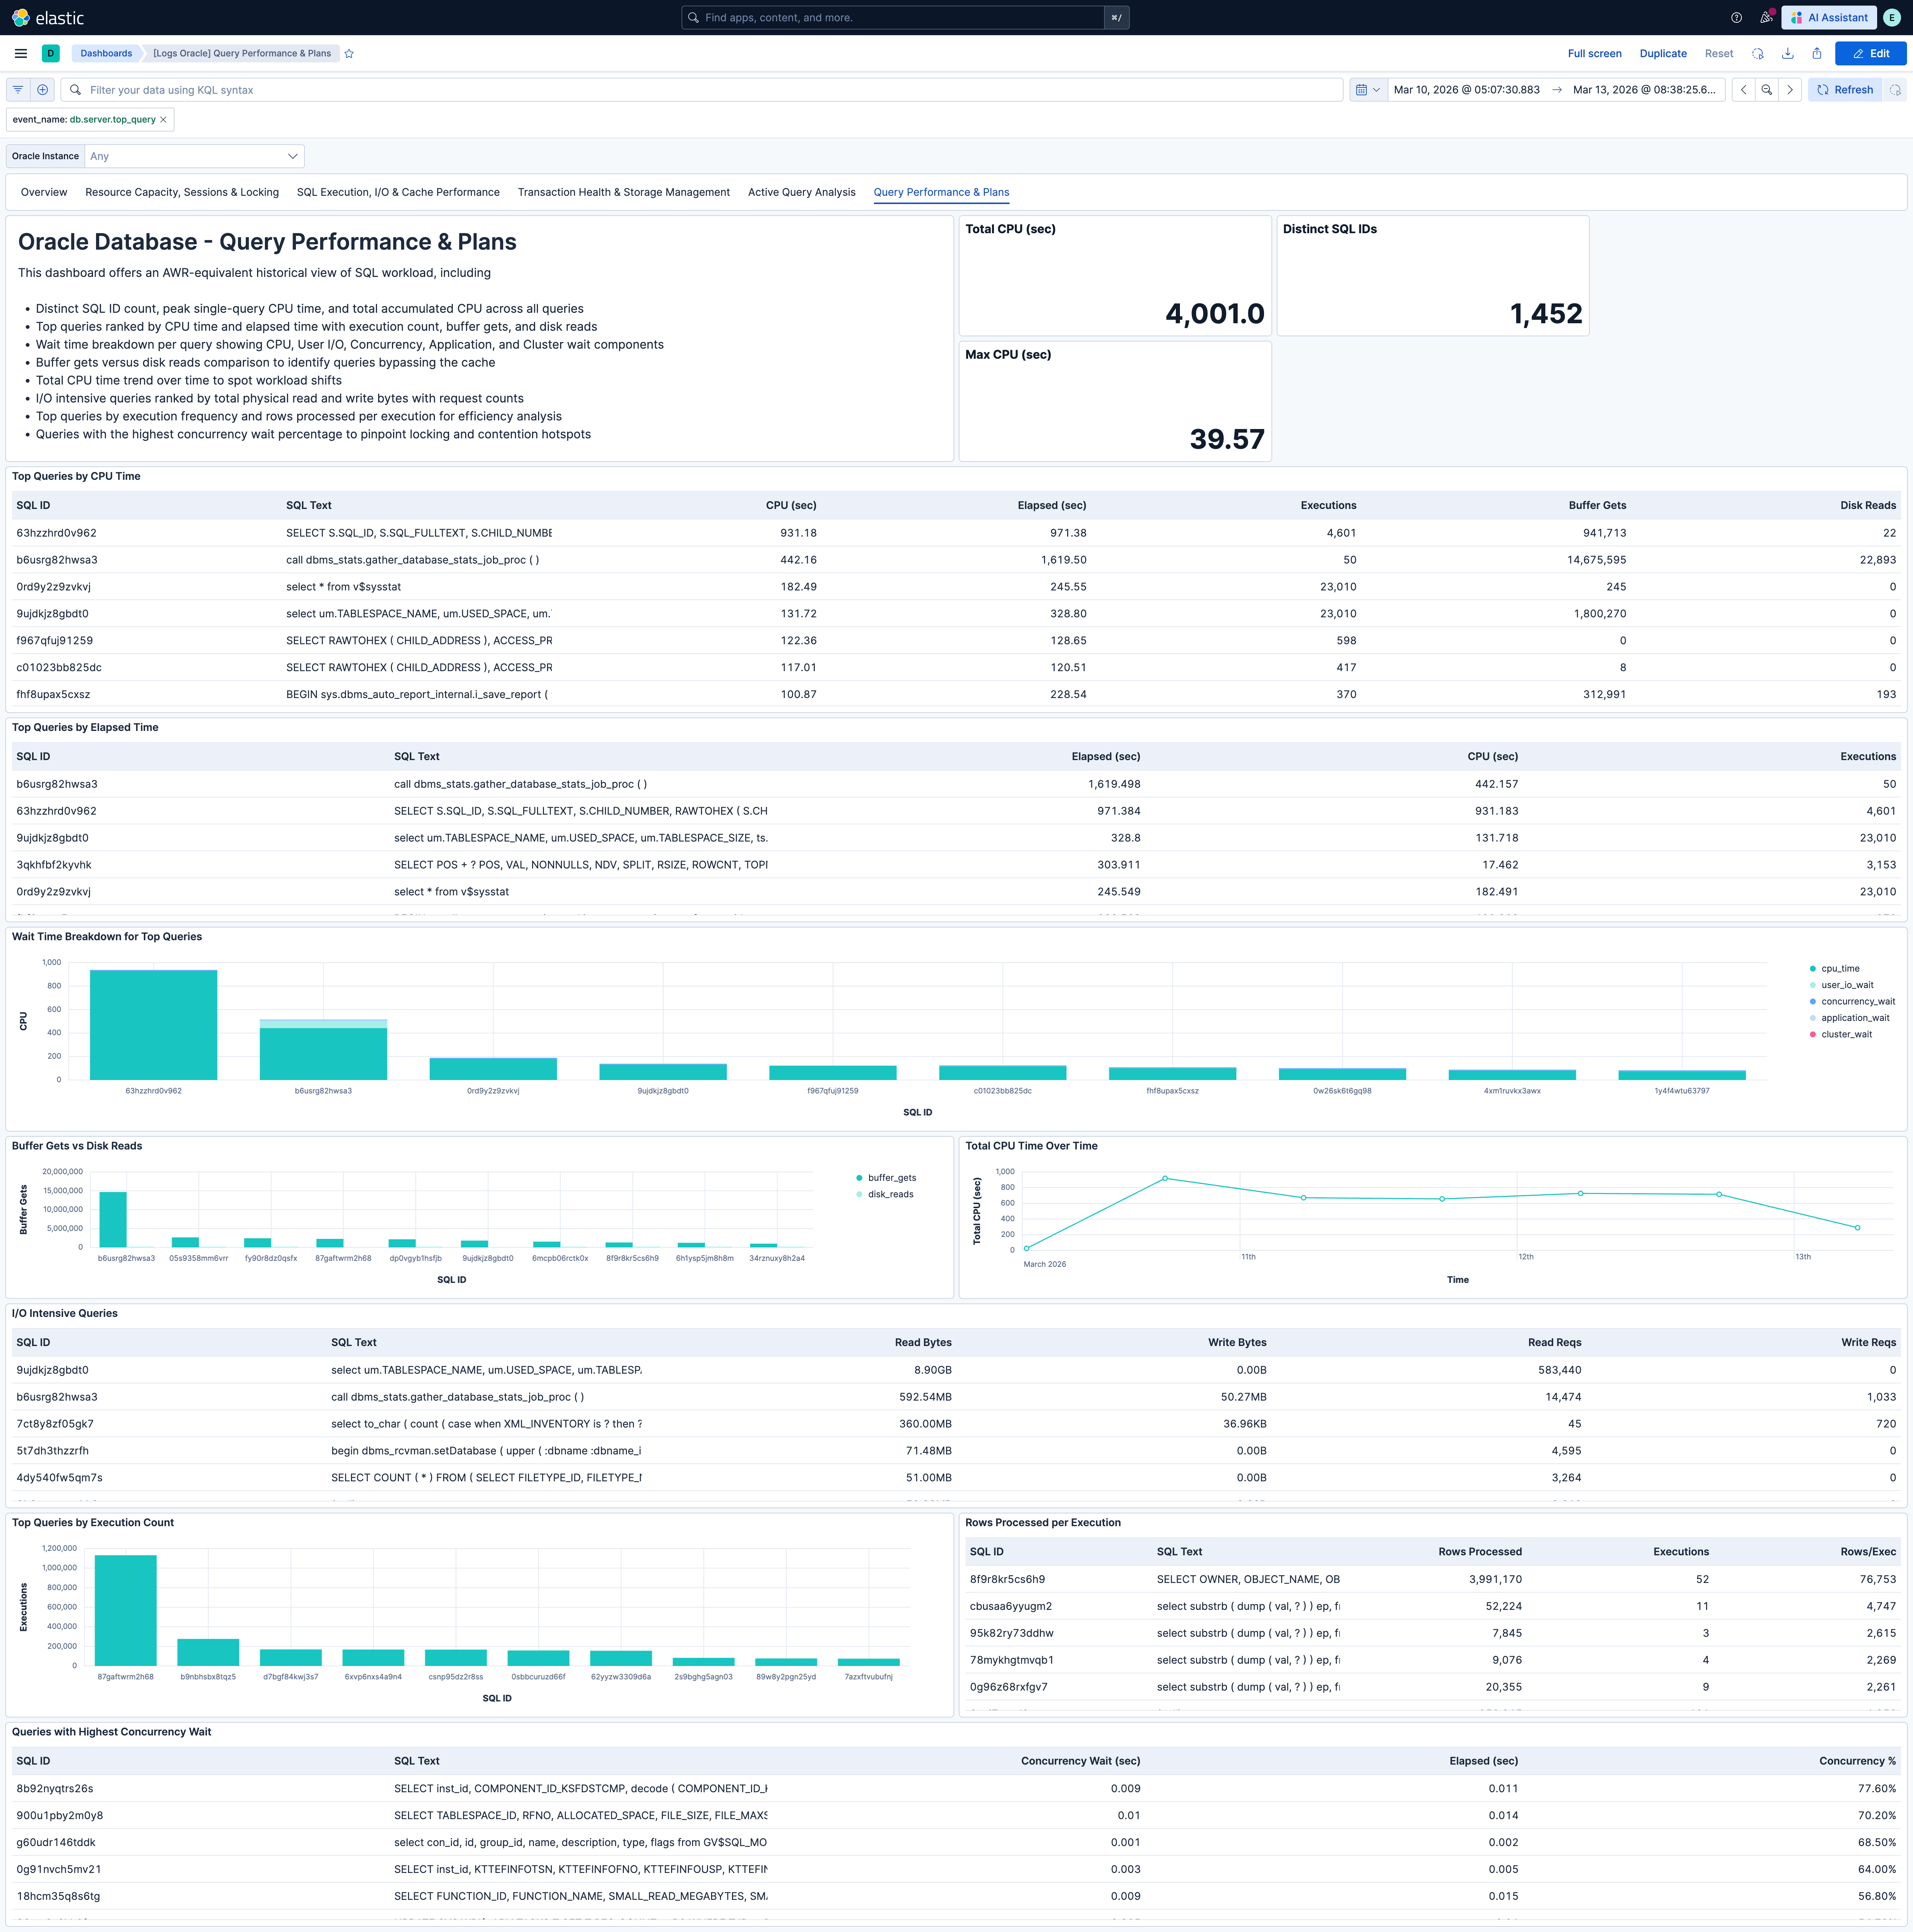The width and height of the screenshot is (1913, 1932).
Task: Zoom out the time range with the magnifier icon
Action: 1766,90
